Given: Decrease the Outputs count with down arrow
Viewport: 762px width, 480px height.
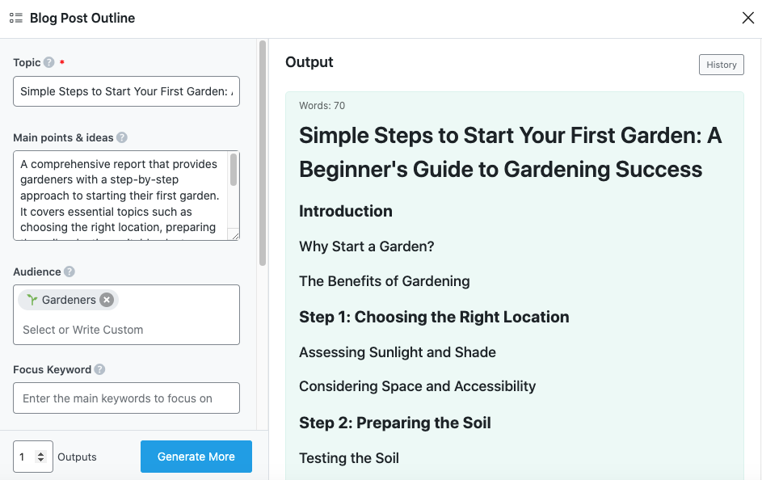Looking at the screenshot, I should 42,461.
